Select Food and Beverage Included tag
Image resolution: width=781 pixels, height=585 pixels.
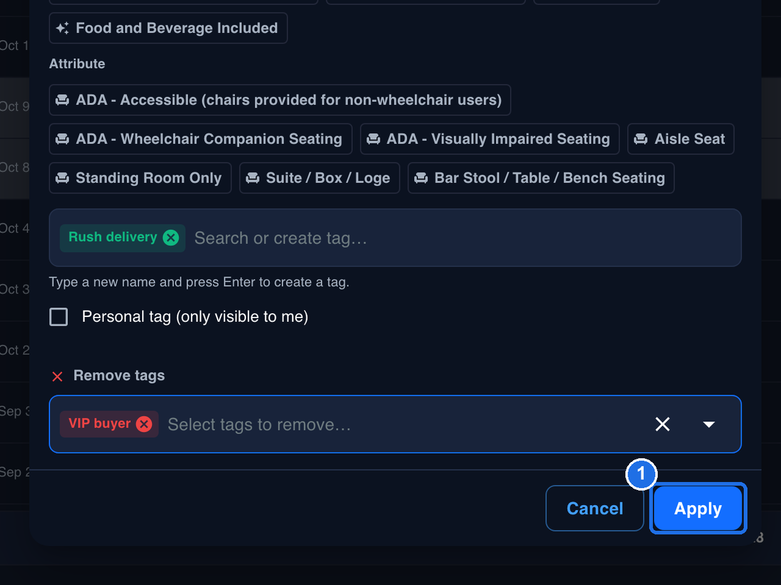168,28
